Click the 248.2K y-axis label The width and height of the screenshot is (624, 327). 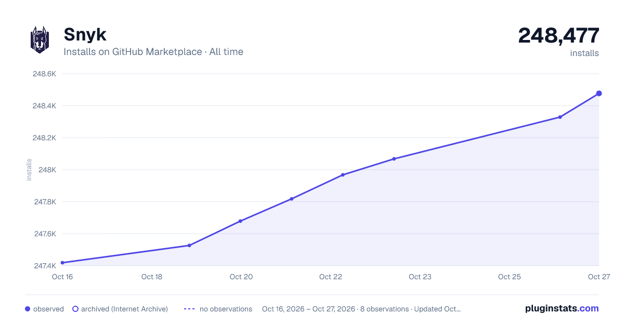click(x=44, y=138)
